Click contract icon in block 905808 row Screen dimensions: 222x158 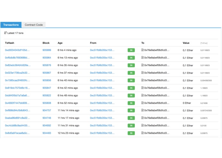coord(142,103)
